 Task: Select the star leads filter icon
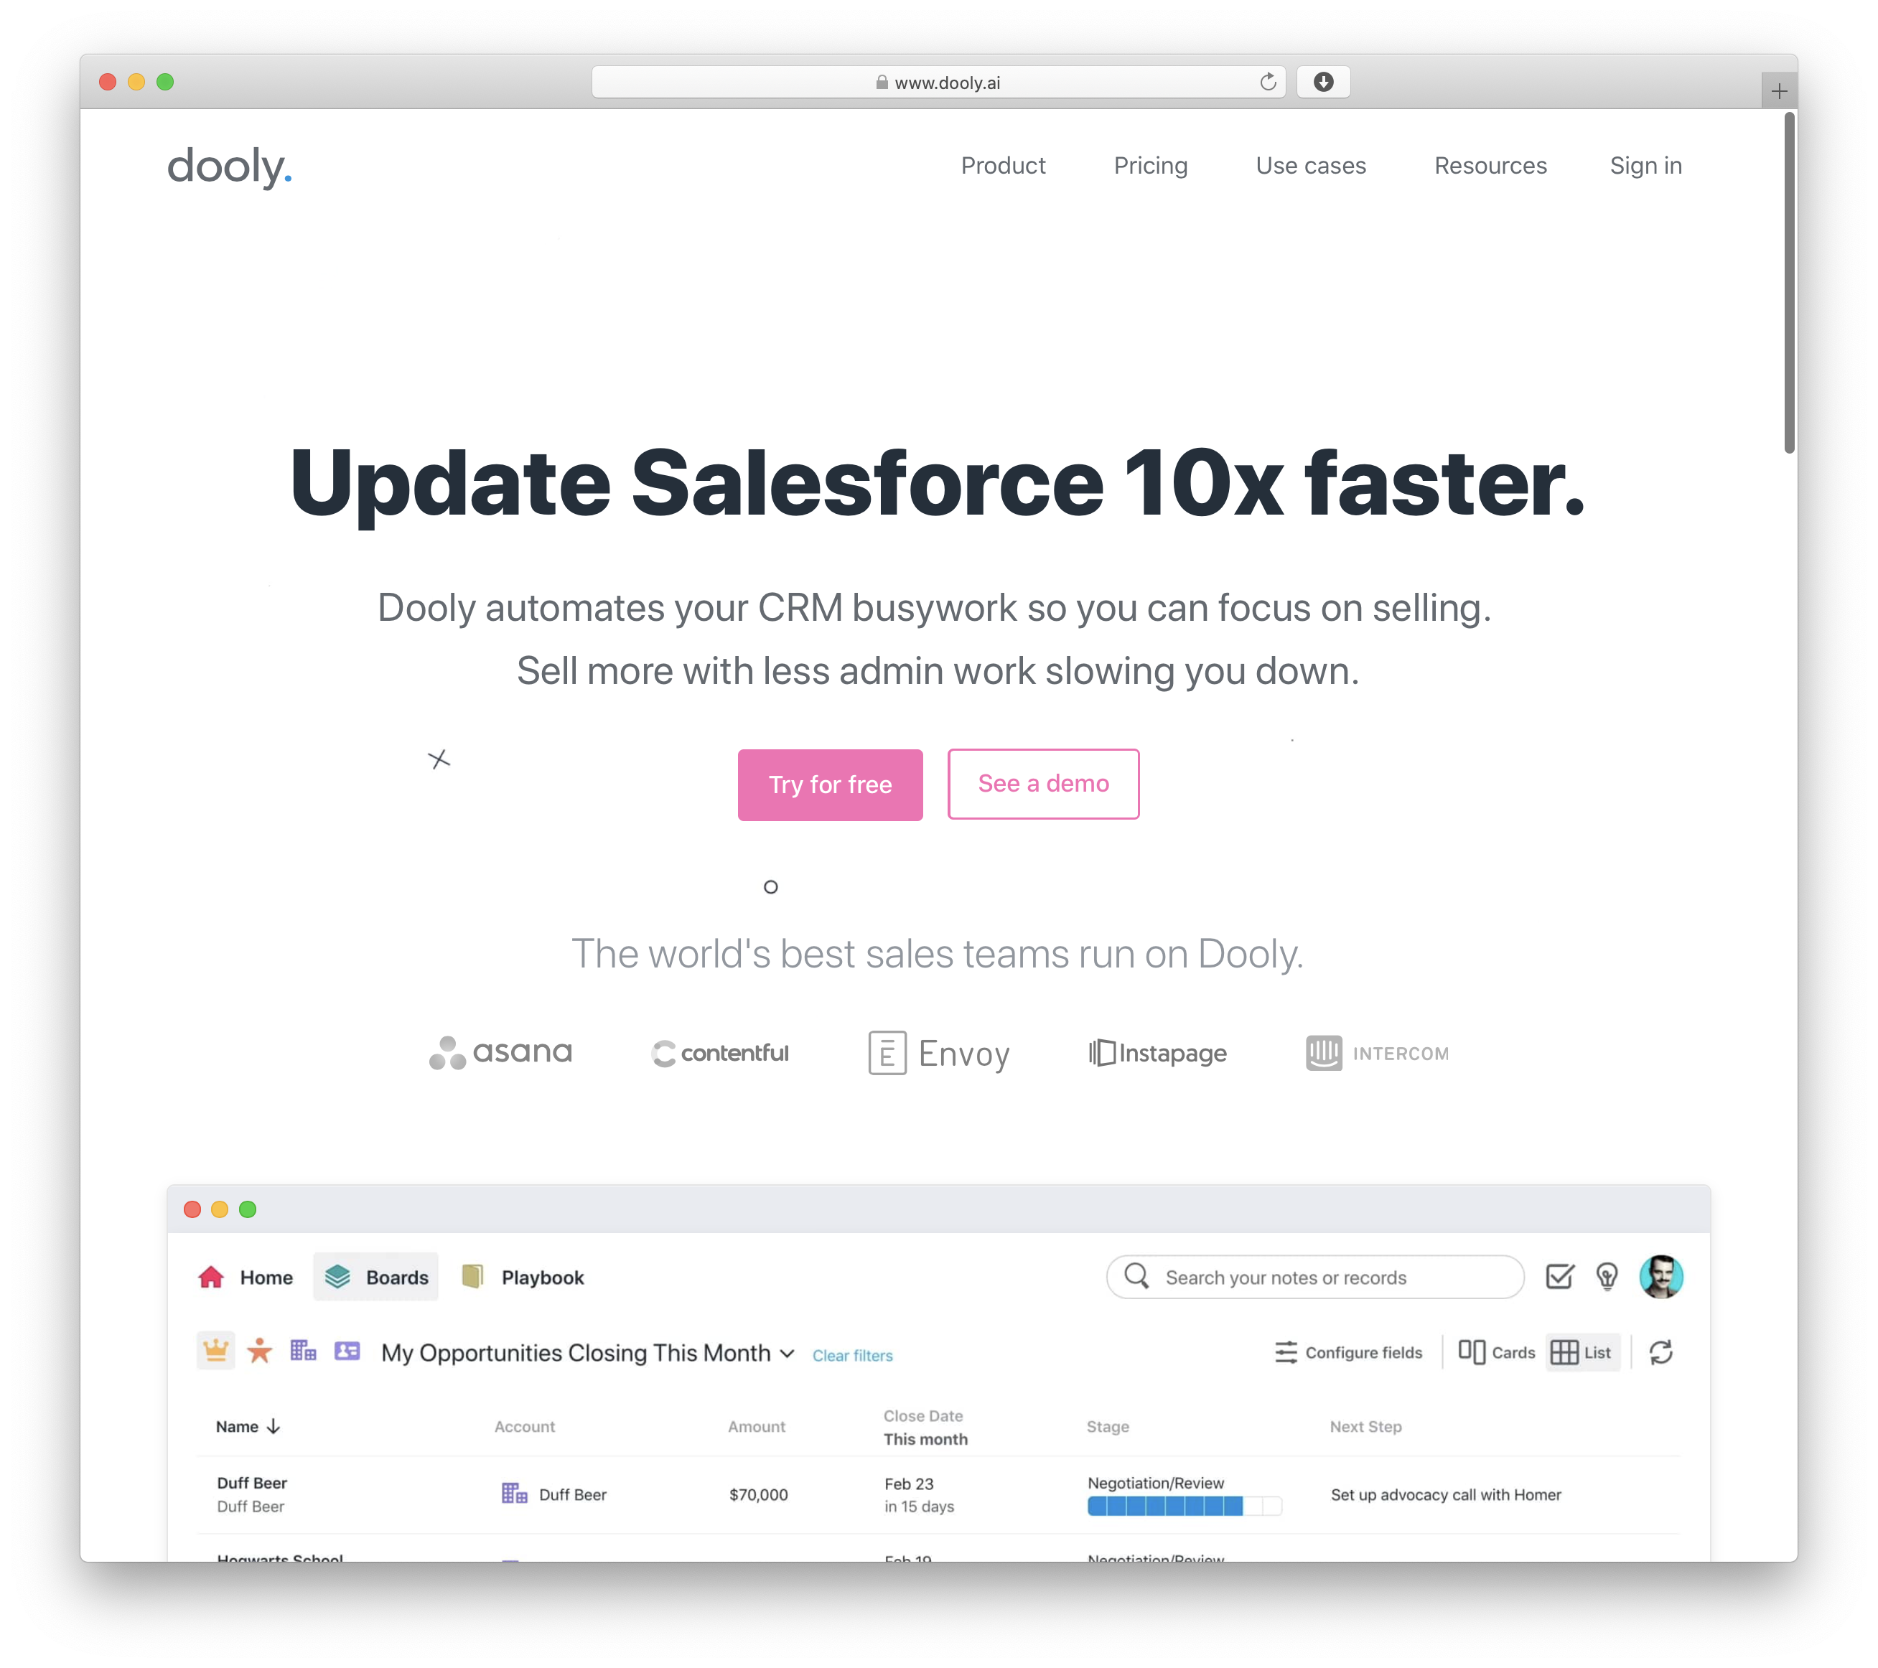coord(260,1351)
